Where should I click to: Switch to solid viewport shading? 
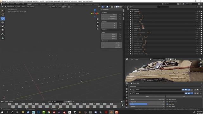click(117, 7)
